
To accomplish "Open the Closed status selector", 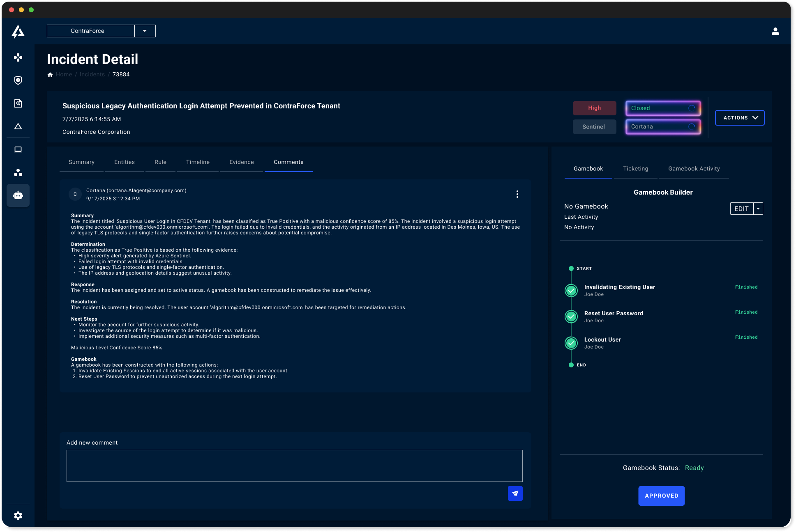I will 662,108.
